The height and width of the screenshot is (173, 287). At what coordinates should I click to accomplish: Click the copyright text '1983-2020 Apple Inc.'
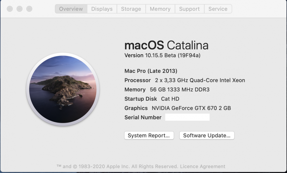point(104,166)
